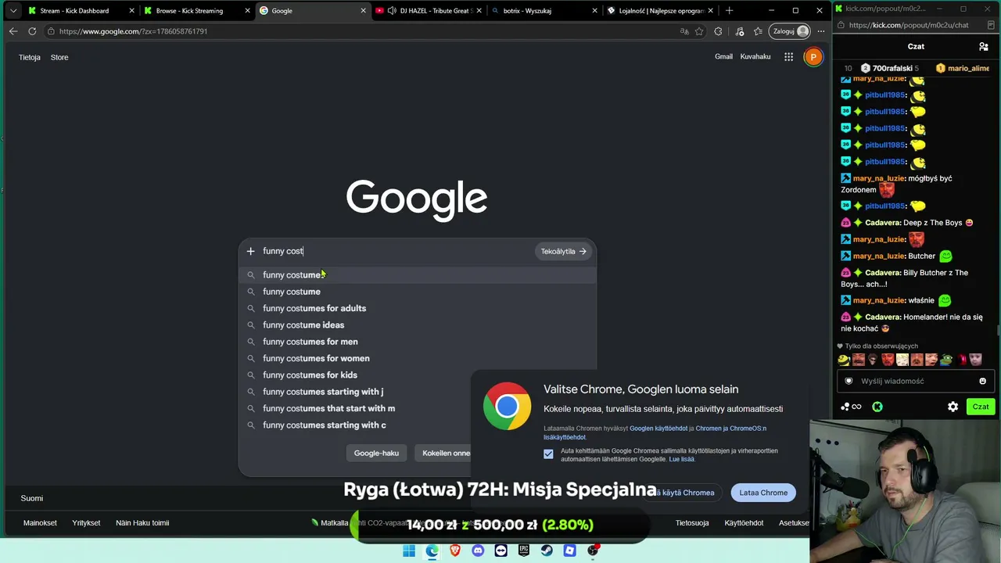The width and height of the screenshot is (1001, 563).
Task: Open the favorites list icon in toolbar
Action: [758, 31]
